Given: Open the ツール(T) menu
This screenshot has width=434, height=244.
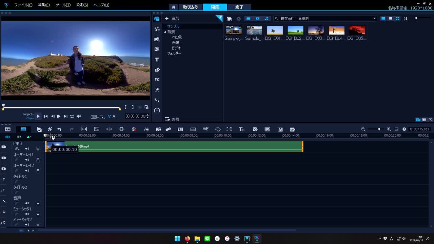Looking at the screenshot, I should pos(63,5).
